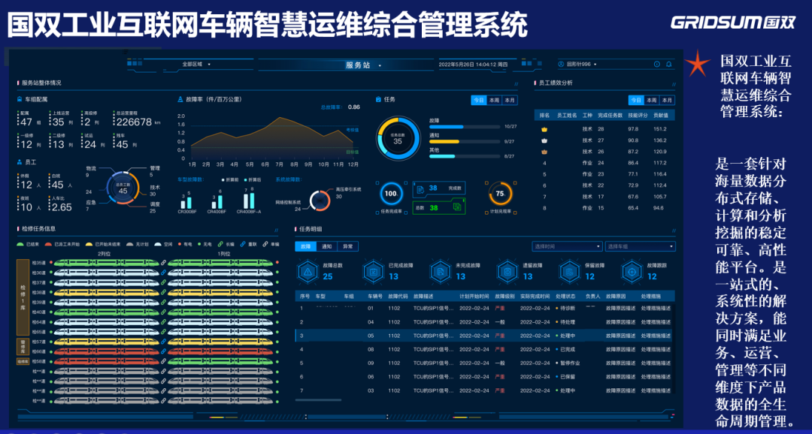Select the 故障 tab in 任务明细
812x434 pixels.
[x=305, y=247]
